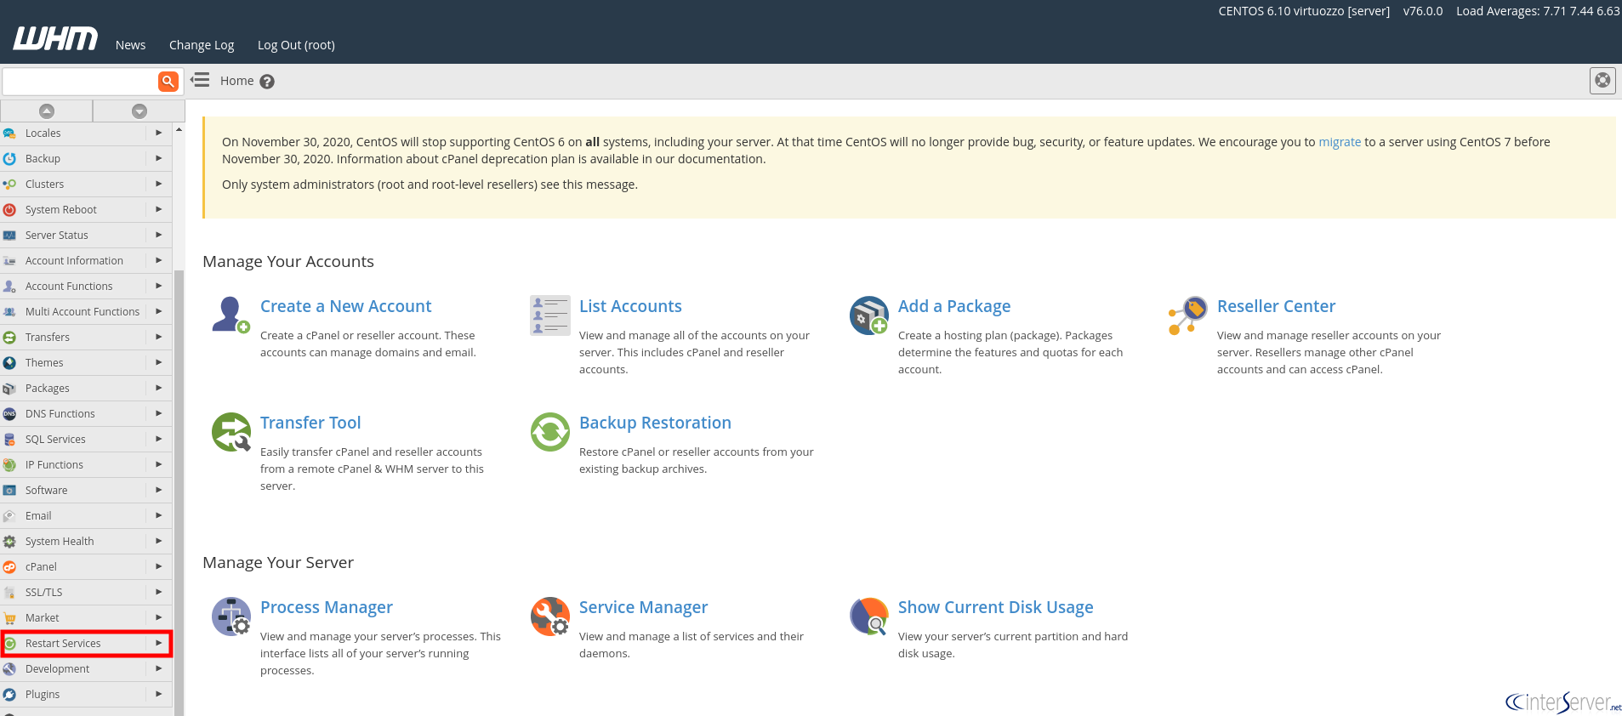This screenshot has height=716, width=1622.
Task: Open the Change Log menu item
Action: tap(202, 45)
